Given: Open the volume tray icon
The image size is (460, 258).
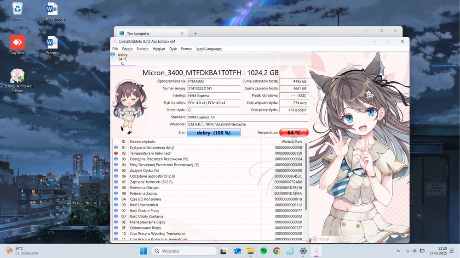Looking at the screenshot, I should click(414, 251).
